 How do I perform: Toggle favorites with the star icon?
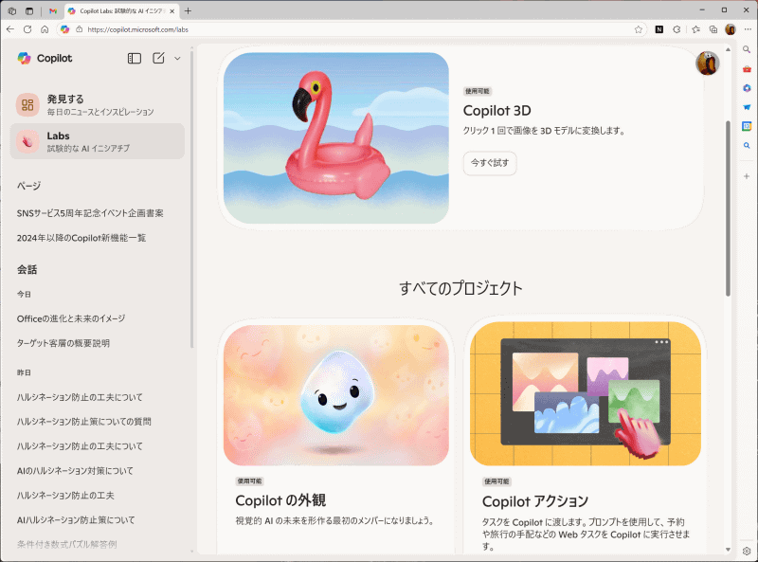click(695, 28)
